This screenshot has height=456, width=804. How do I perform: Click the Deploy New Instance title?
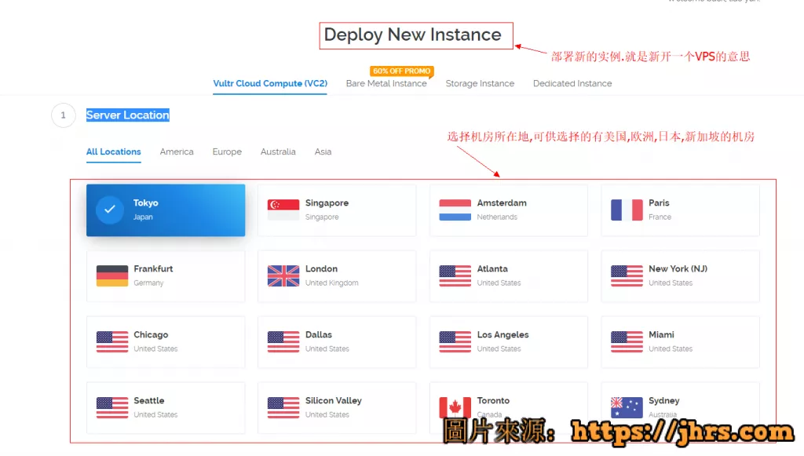[x=413, y=35]
